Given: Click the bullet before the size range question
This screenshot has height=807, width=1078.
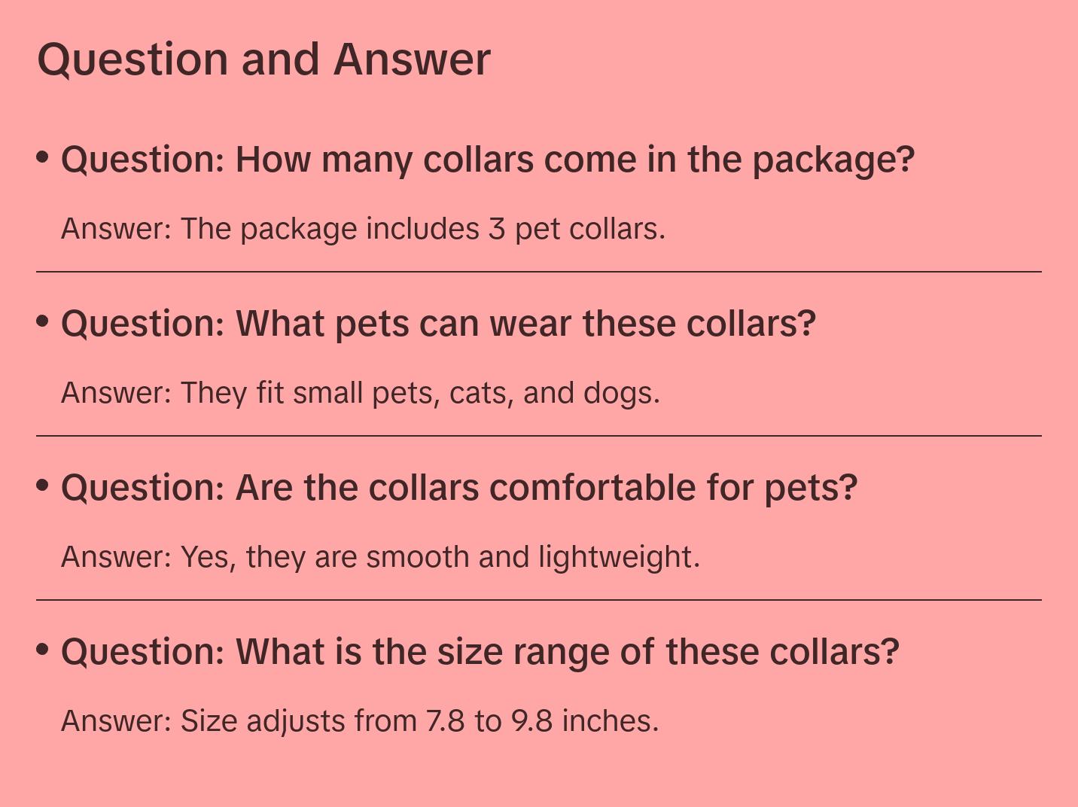Looking at the screenshot, I should pyautogui.click(x=43, y=649).
